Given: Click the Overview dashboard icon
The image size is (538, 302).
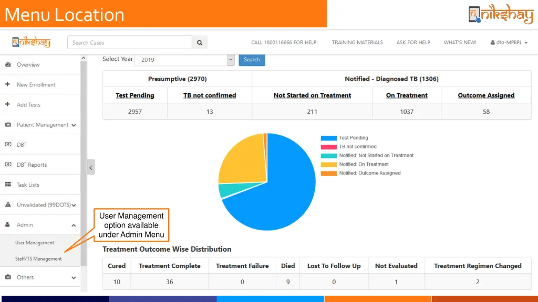Looking at the screenshot, I should [x=8, y=64].
